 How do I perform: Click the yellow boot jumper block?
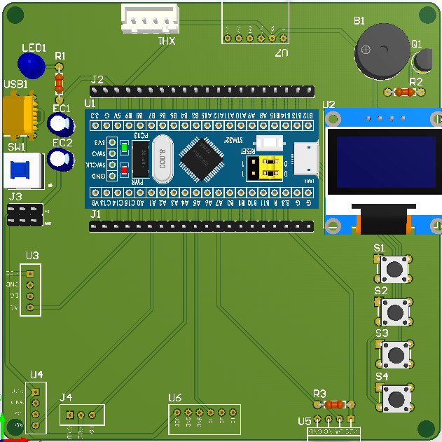(x=270, y=168)
